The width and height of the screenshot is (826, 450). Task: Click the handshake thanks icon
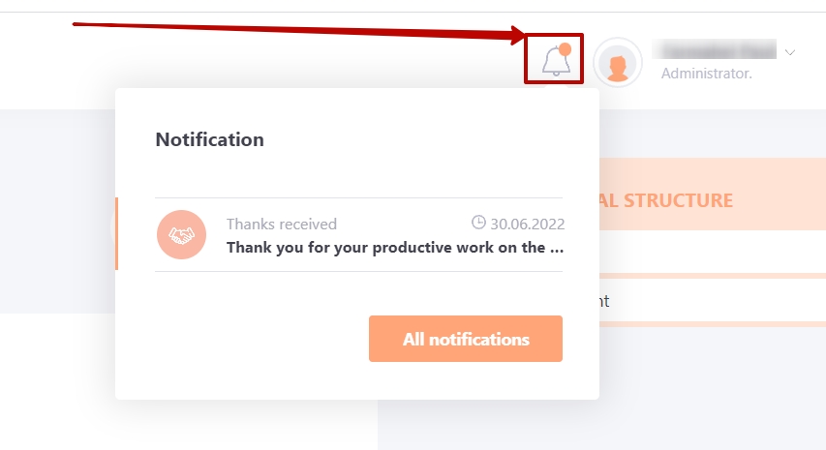click(x=181, y=235)
